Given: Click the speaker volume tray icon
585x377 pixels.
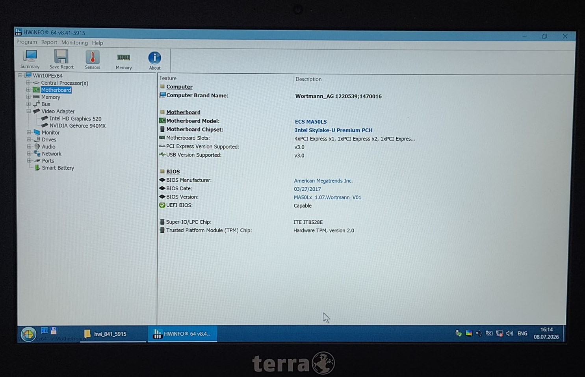Looking at the screenshot, I should coord(510,334).
